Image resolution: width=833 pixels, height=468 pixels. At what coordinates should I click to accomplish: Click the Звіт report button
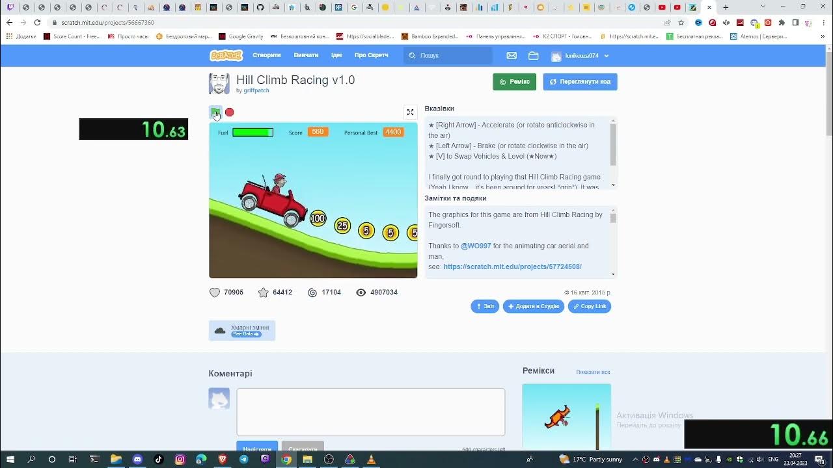pyautogui.click(x=485, y=306)
